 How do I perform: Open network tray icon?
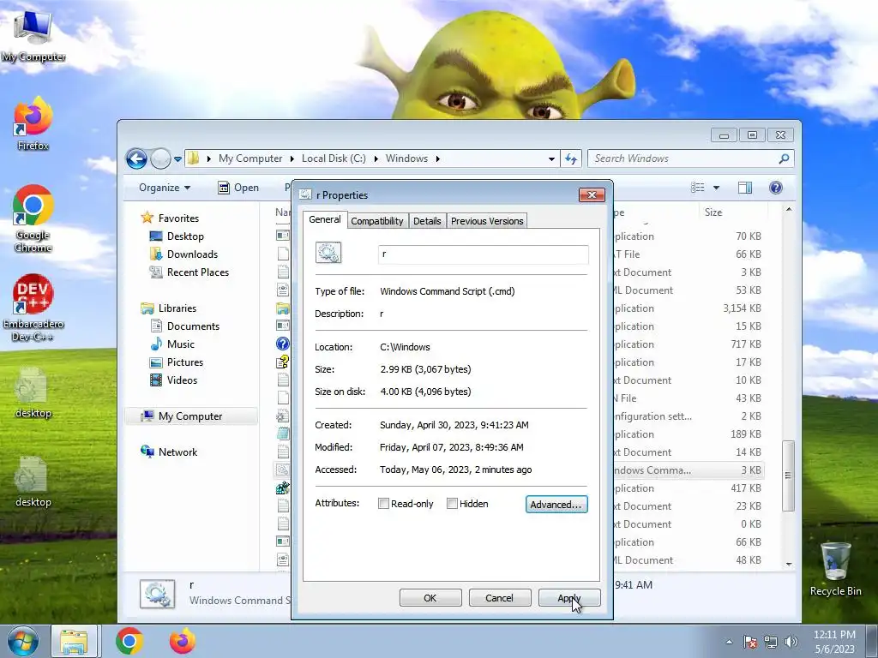coord(771,642)
